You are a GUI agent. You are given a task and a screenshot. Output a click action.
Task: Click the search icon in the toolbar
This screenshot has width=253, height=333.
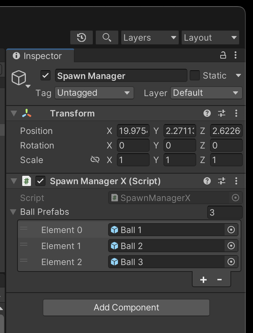point(106,37)
